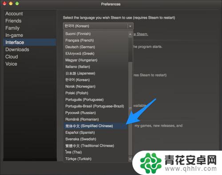Screen dimensions: 222x175
Task: Close the Preferences window with red button
Action: tap(4, 4)
